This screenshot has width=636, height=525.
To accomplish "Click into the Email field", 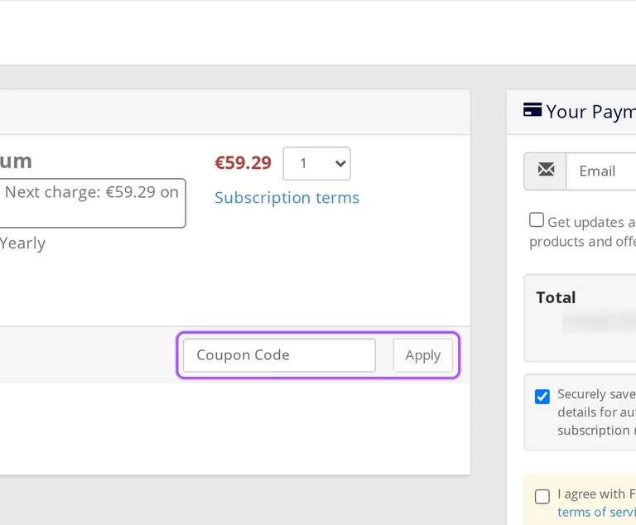I will (x=601, y=171).
